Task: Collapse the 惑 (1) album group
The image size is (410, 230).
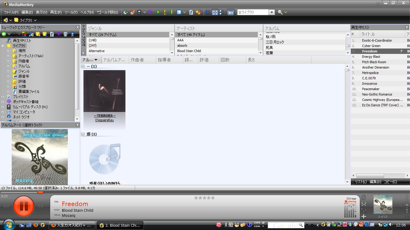Action: [x=83, y=134]
